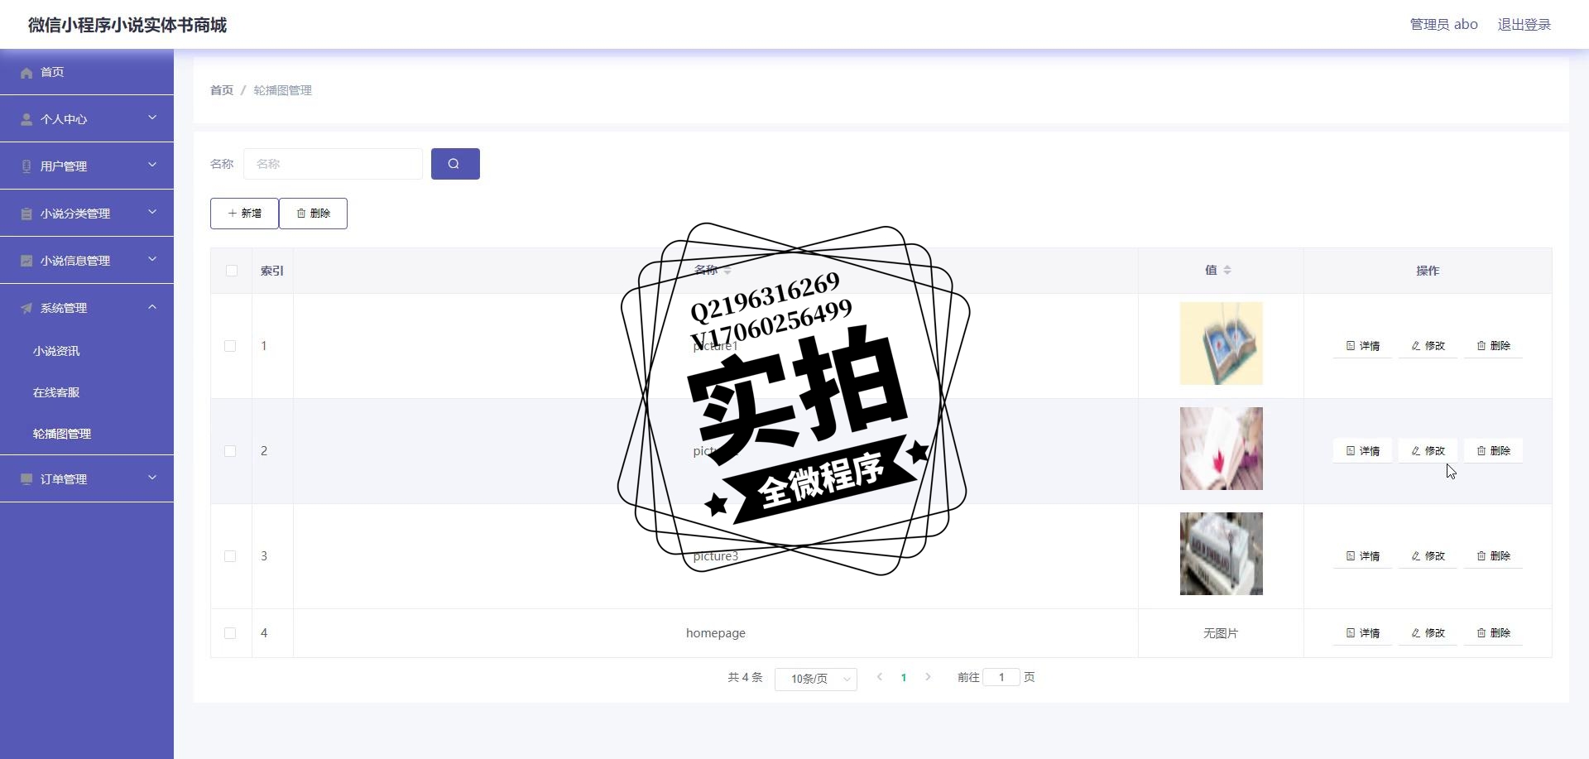
Task: Select page 1 in pagination
Action: [904, 678]
